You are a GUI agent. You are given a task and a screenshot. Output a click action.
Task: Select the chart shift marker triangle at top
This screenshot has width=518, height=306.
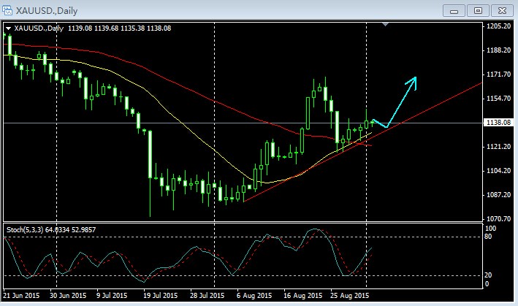tap(385, 24)
